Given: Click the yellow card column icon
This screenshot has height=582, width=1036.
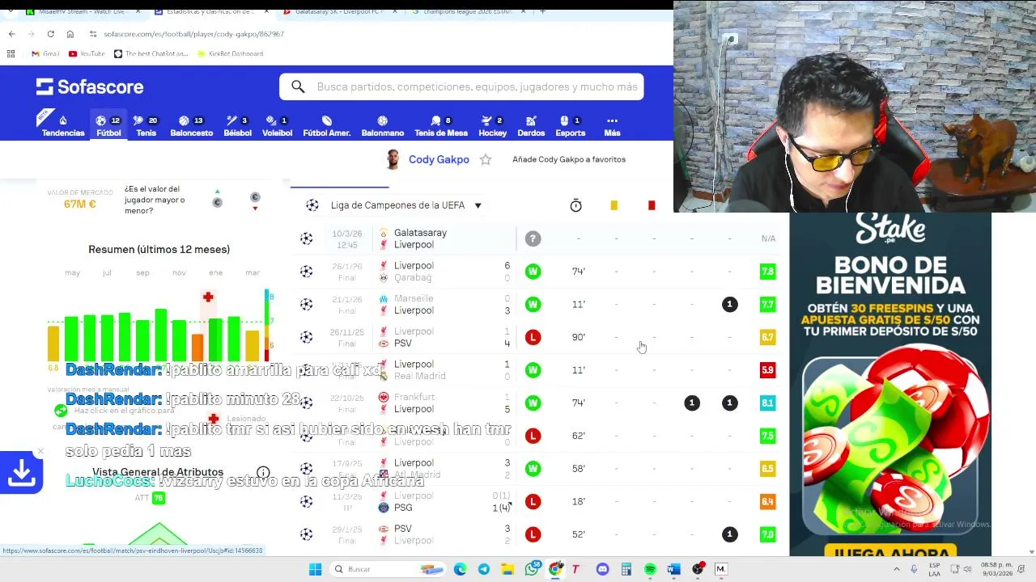Looking at the screenshot, I should click(614, 206).
